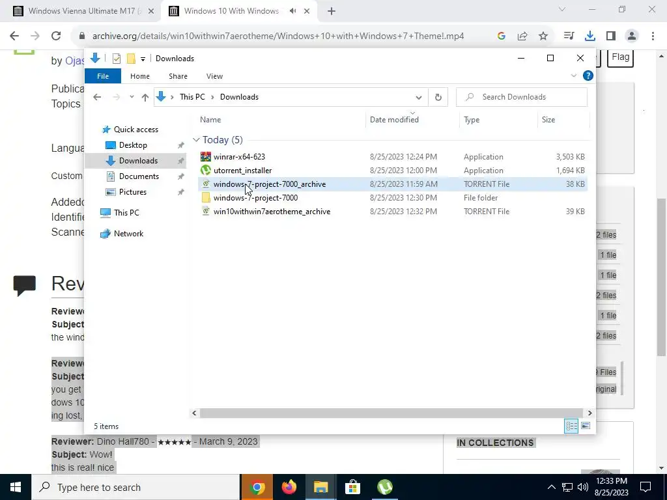Open Microsoft Store from taskbar
This screenshot has height=500, width=667.
352,487
